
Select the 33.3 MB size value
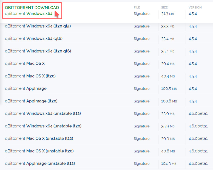[x=168, y=26]
